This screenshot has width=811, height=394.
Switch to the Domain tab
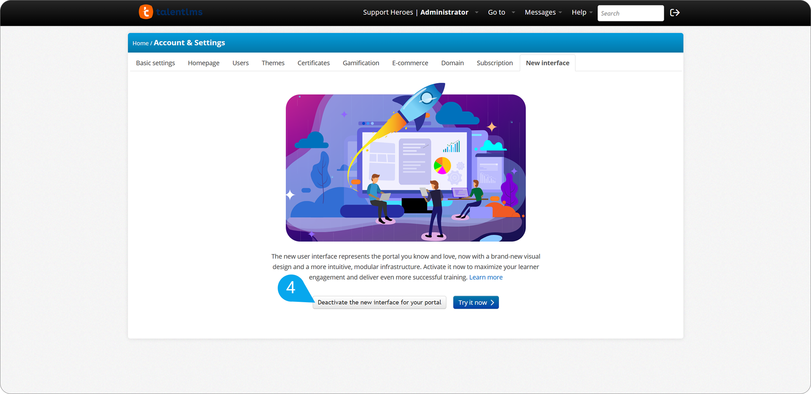click(x=452, y=63)
